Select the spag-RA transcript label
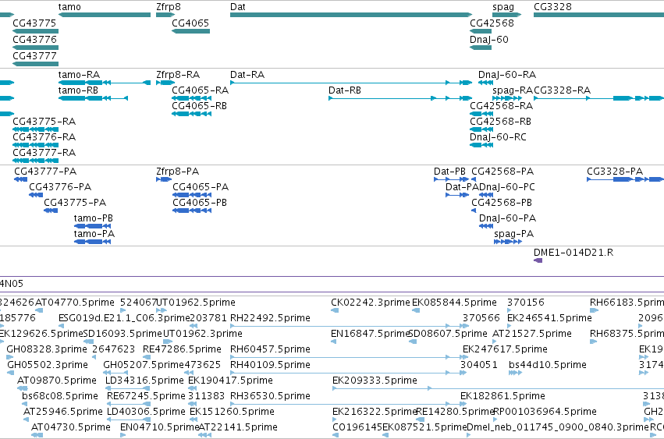This screenshot has width=664, height=439. [x=513, y=90]
